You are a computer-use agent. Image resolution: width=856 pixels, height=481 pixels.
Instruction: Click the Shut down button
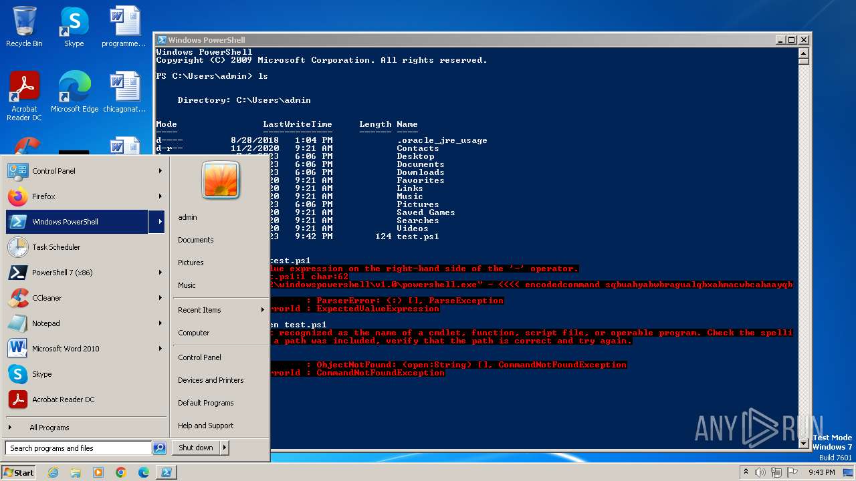(196, 448)
